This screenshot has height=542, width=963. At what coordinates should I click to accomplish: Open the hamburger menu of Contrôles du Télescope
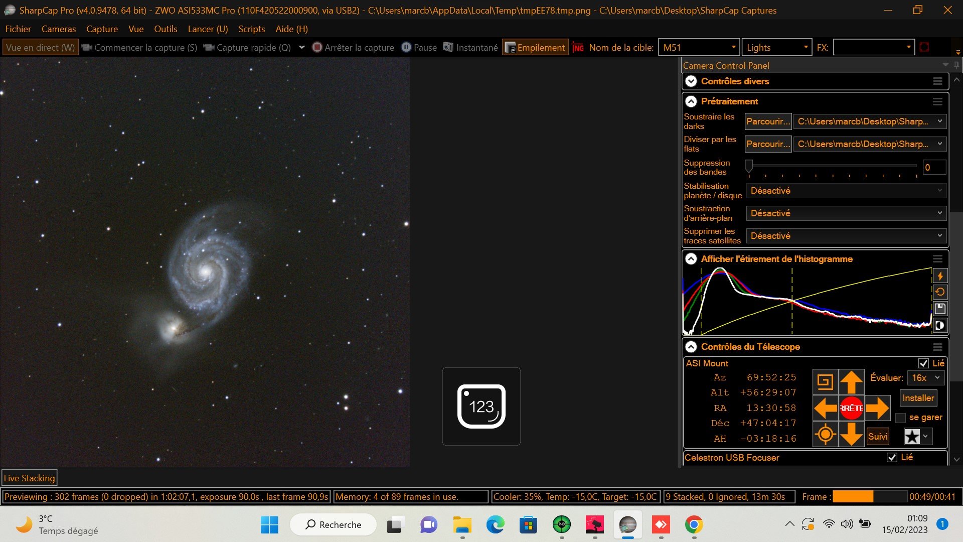tap(937, 347)
